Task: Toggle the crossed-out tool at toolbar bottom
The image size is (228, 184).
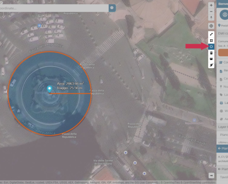Action: click(211, 65)
